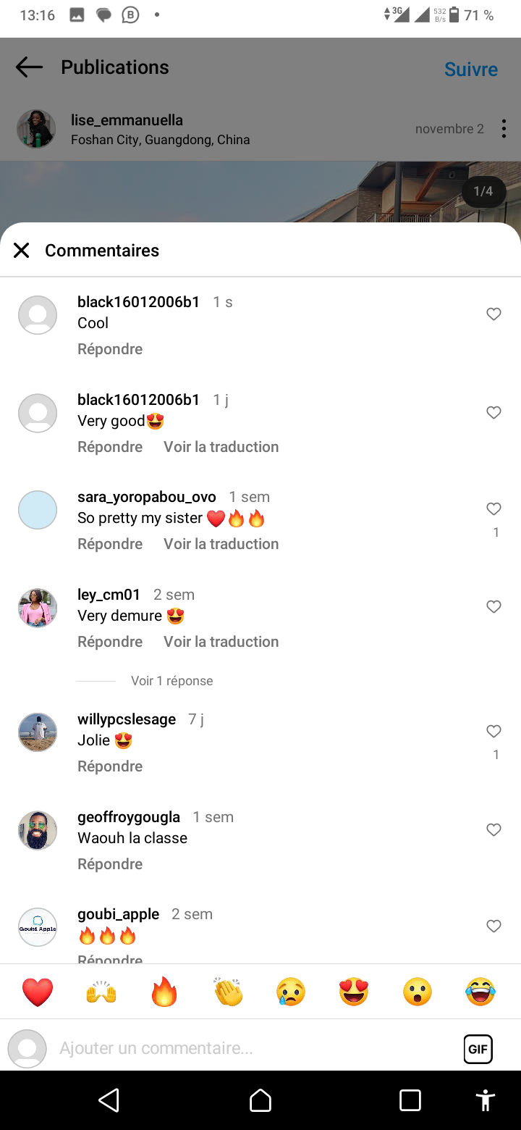Insert the clapping hands emoji
Viewport: 521px width, 1130px height.
tap(228, 992)
